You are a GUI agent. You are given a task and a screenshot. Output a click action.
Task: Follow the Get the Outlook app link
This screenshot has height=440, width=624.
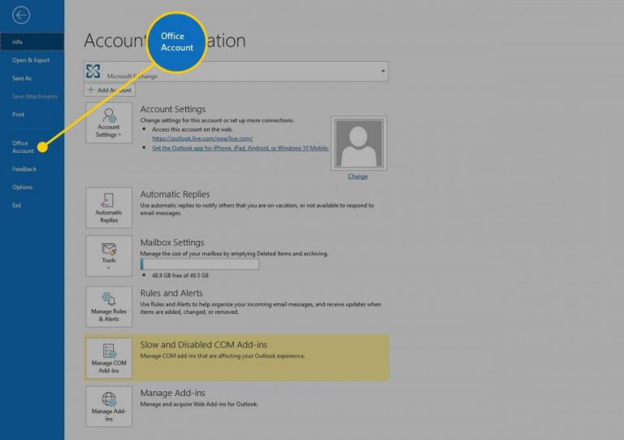click(x=240, y=148)
